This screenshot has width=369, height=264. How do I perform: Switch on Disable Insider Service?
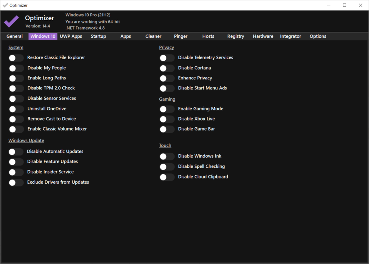coord(16,172)
